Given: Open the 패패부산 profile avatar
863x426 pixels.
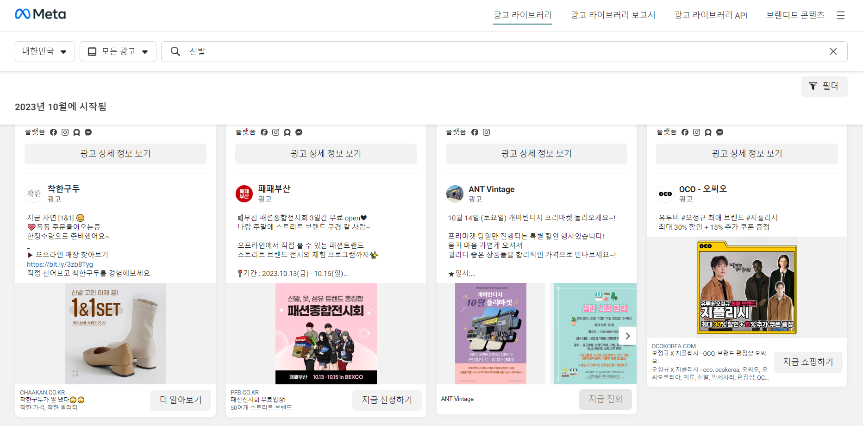Looking at the screenshot, I should tap(244, 194).
